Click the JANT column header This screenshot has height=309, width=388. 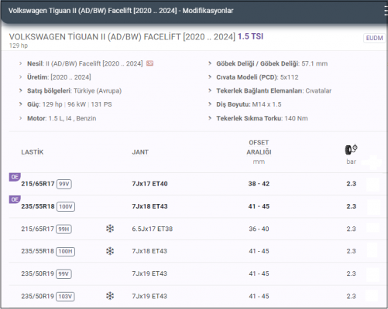[x=140, y=152]
